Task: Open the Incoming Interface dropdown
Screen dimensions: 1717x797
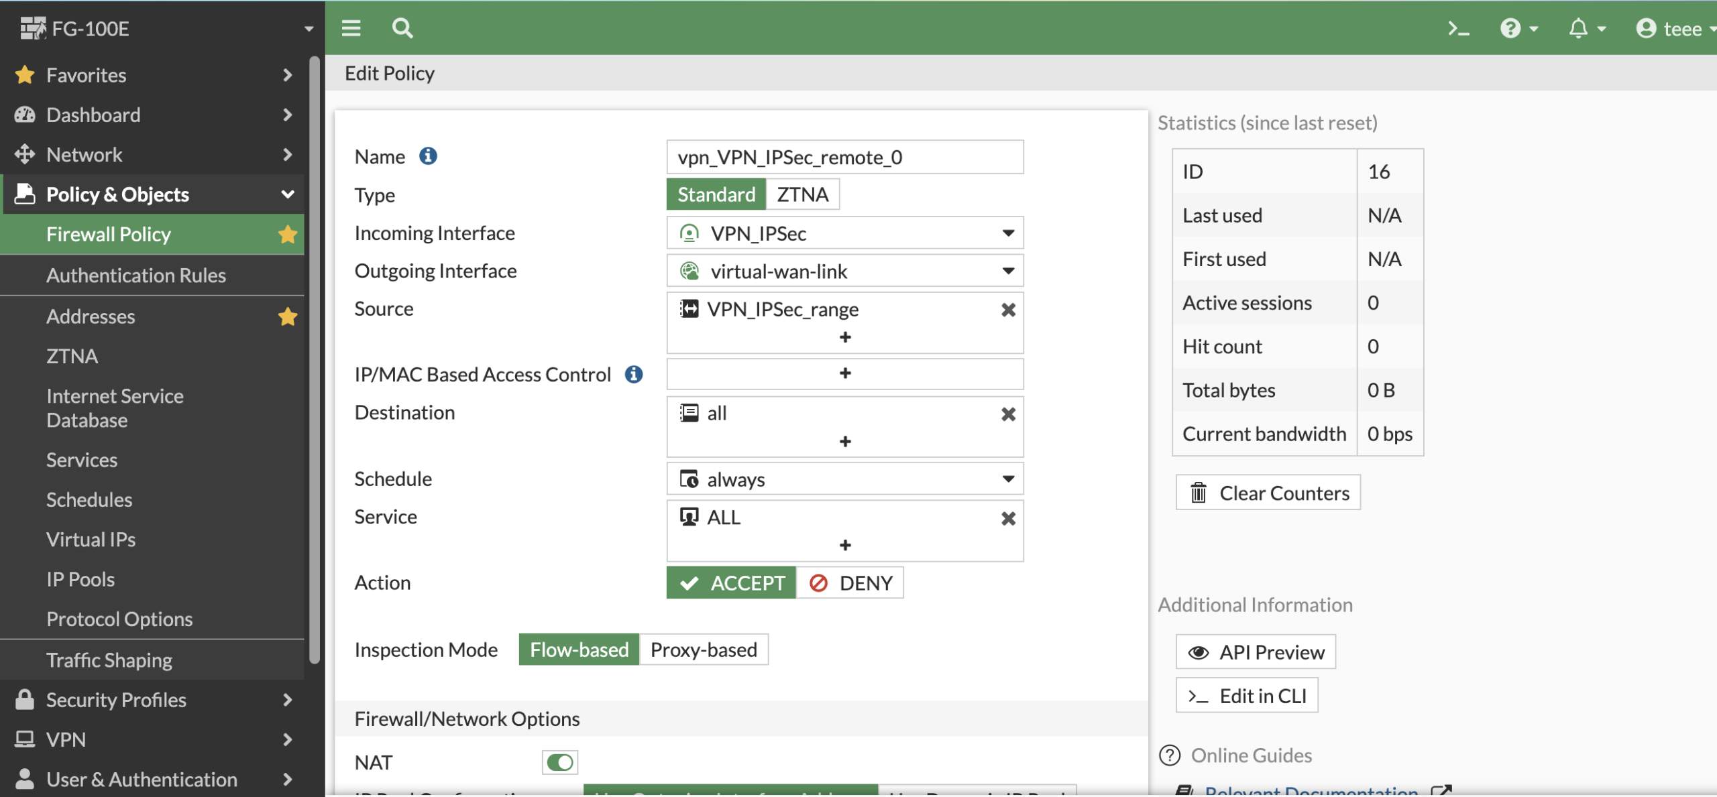Action: click(845, 233)
